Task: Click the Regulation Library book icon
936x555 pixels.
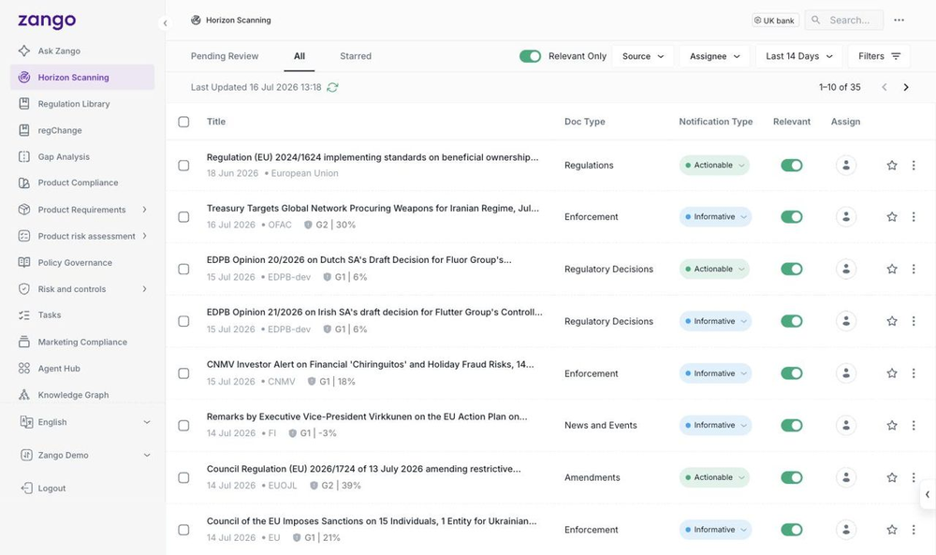Action: [x=24, y=103]
